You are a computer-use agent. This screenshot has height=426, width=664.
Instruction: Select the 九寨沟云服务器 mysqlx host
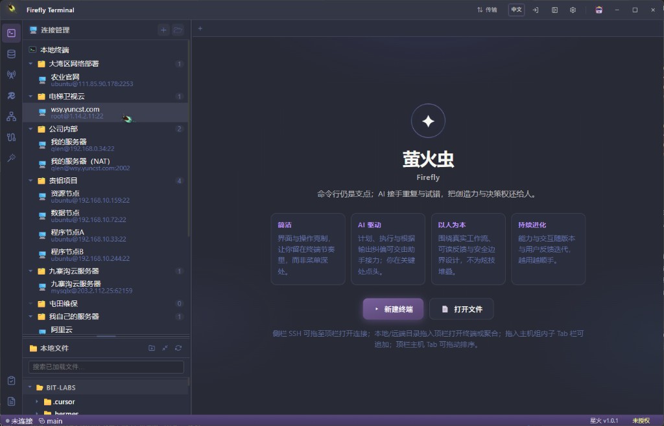[106, 287]
